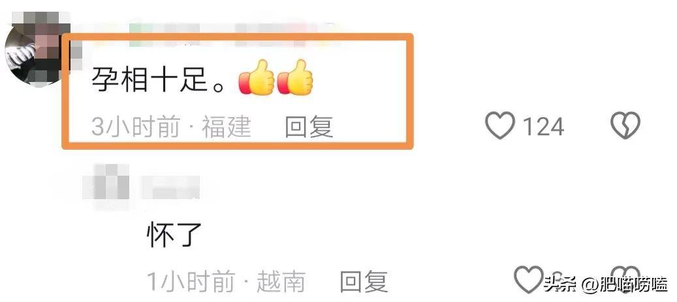Tap the second thumbs-up emoji
This screenshot has width=677, height=302.
295,77
